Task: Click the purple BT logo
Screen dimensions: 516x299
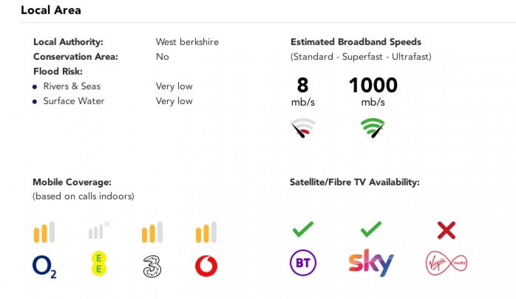Action: coord(303,263)
